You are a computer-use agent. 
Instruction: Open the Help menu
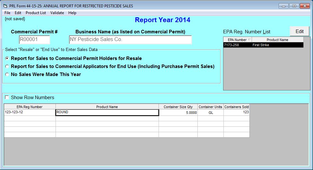72,13
